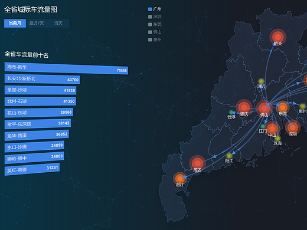Toggle the 惠州 legend series

[x=155, y=40]
